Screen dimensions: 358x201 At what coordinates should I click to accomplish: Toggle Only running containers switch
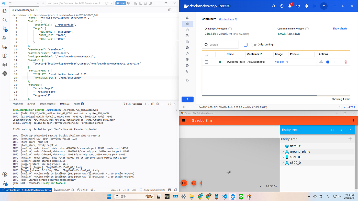point(254,45)
